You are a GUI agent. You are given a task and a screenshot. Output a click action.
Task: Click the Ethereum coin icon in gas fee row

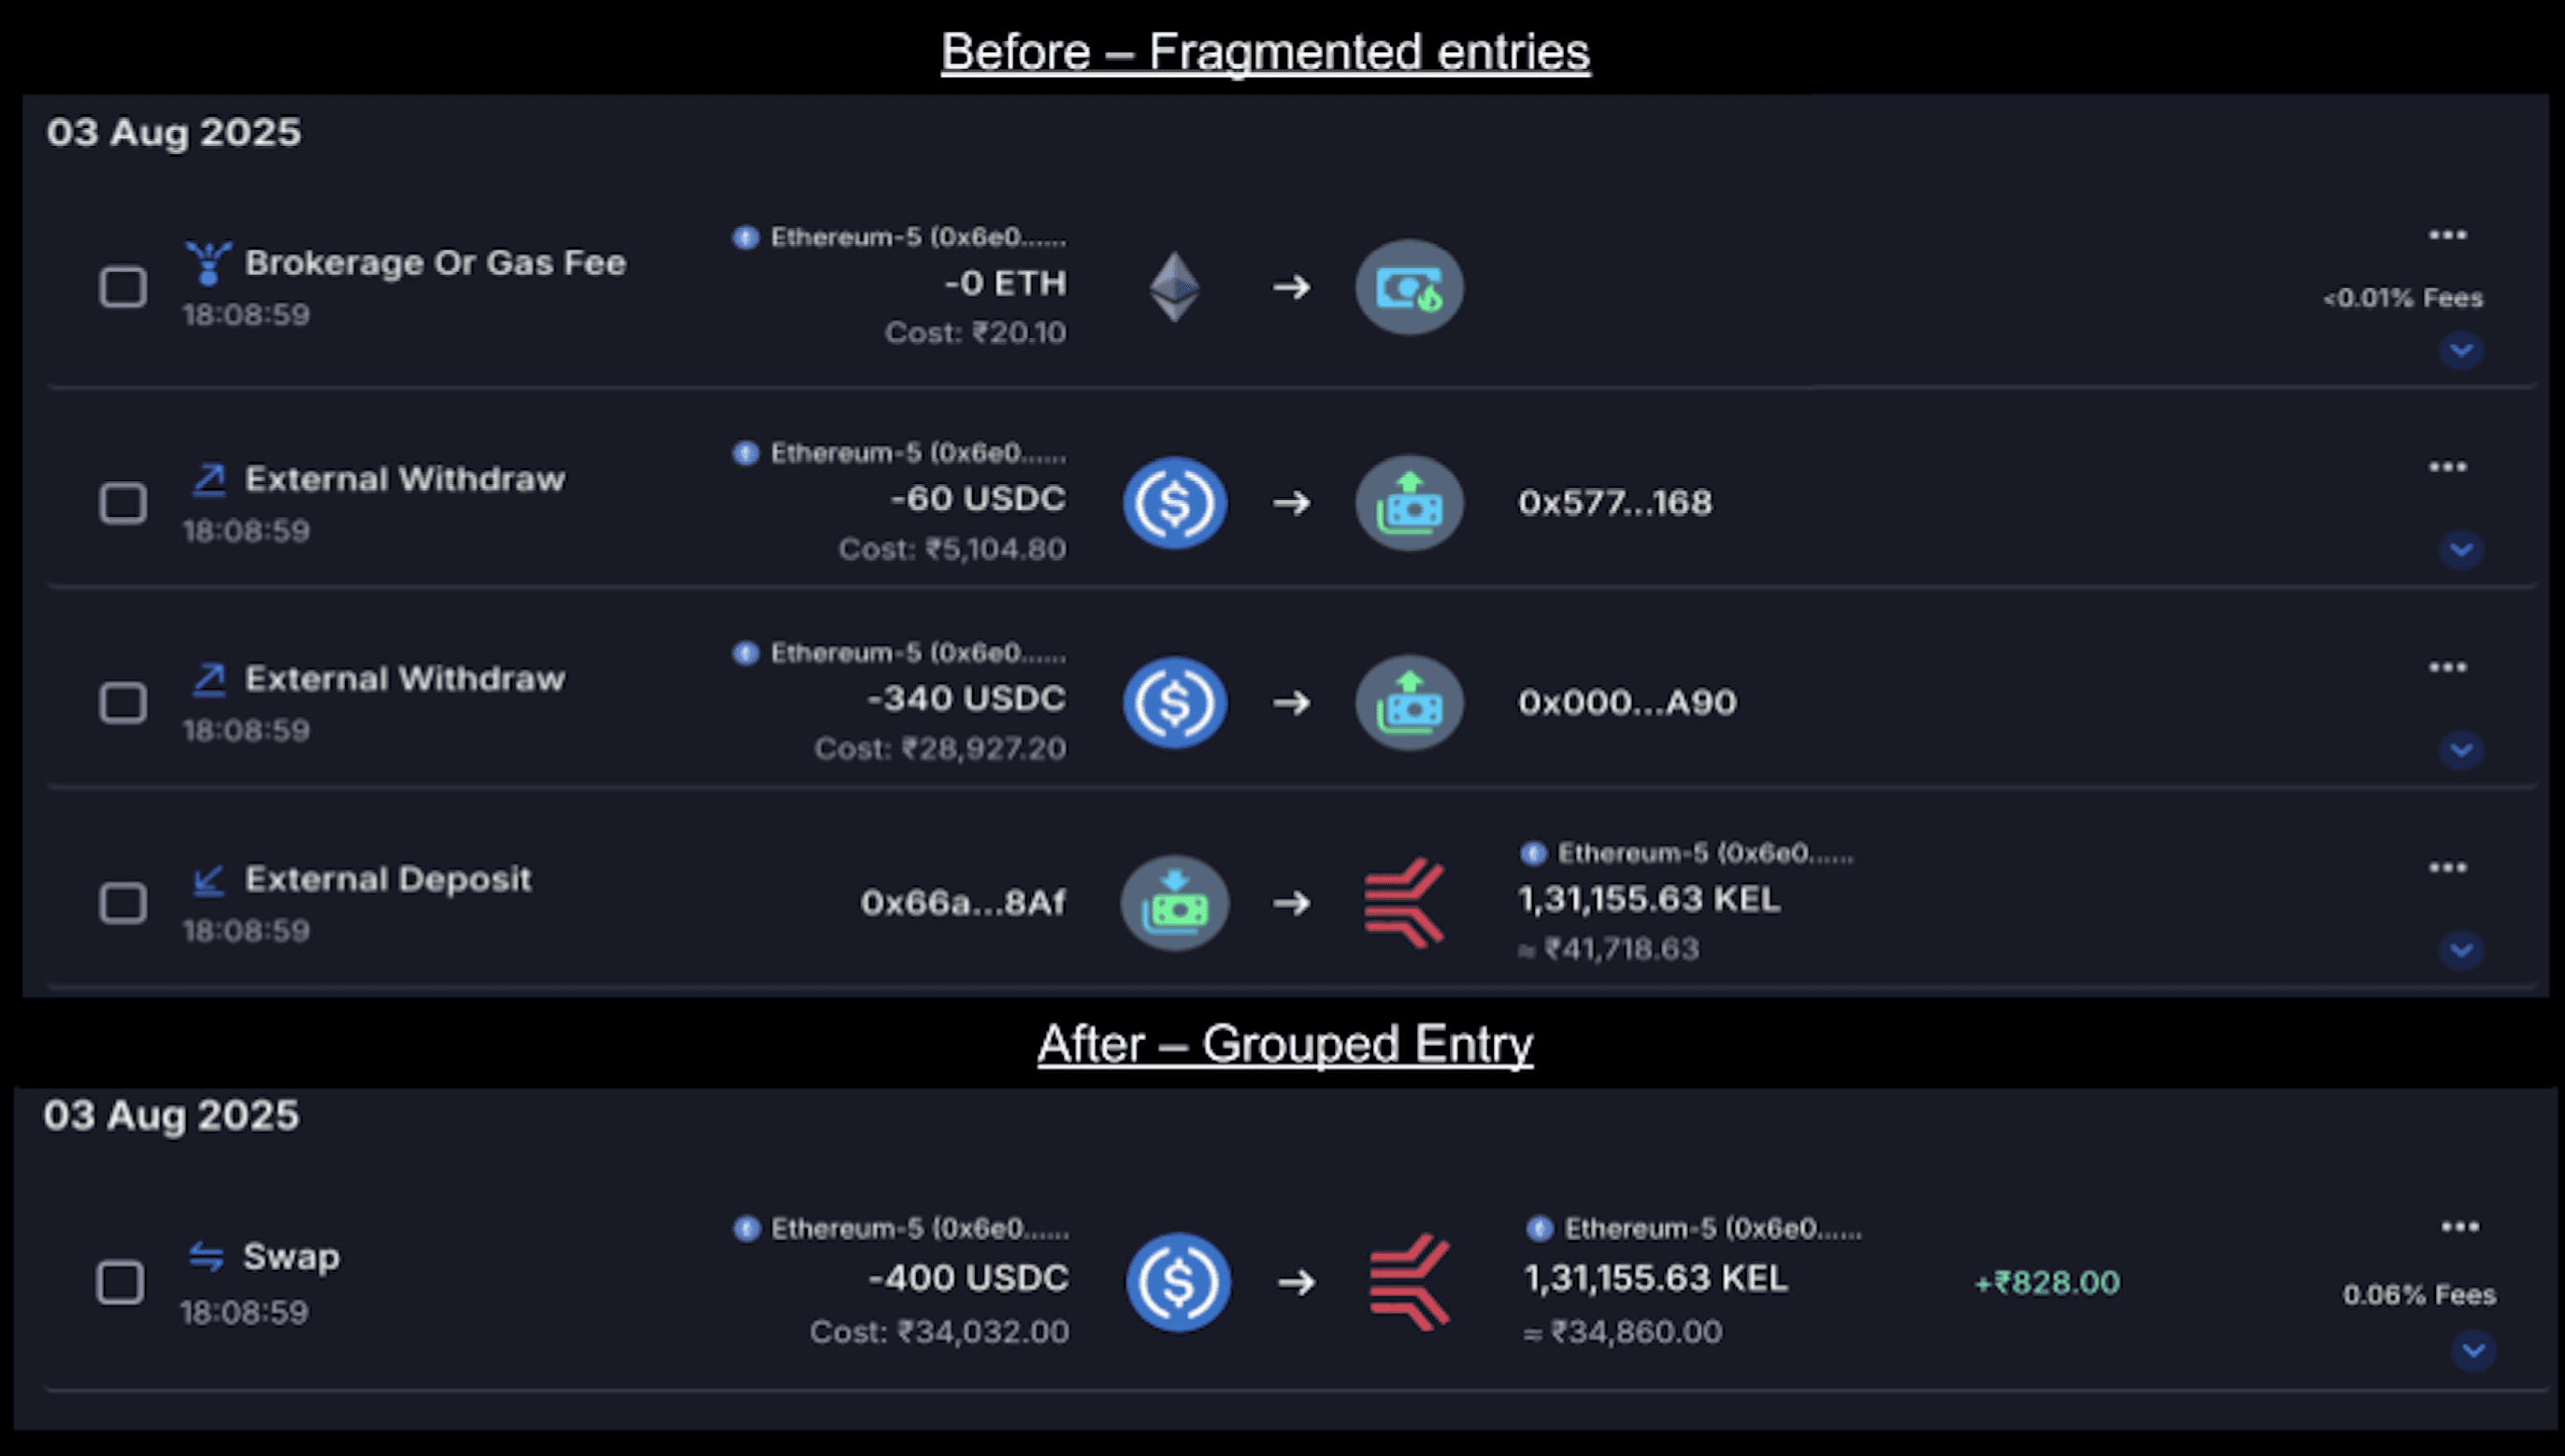(1174, 287)
